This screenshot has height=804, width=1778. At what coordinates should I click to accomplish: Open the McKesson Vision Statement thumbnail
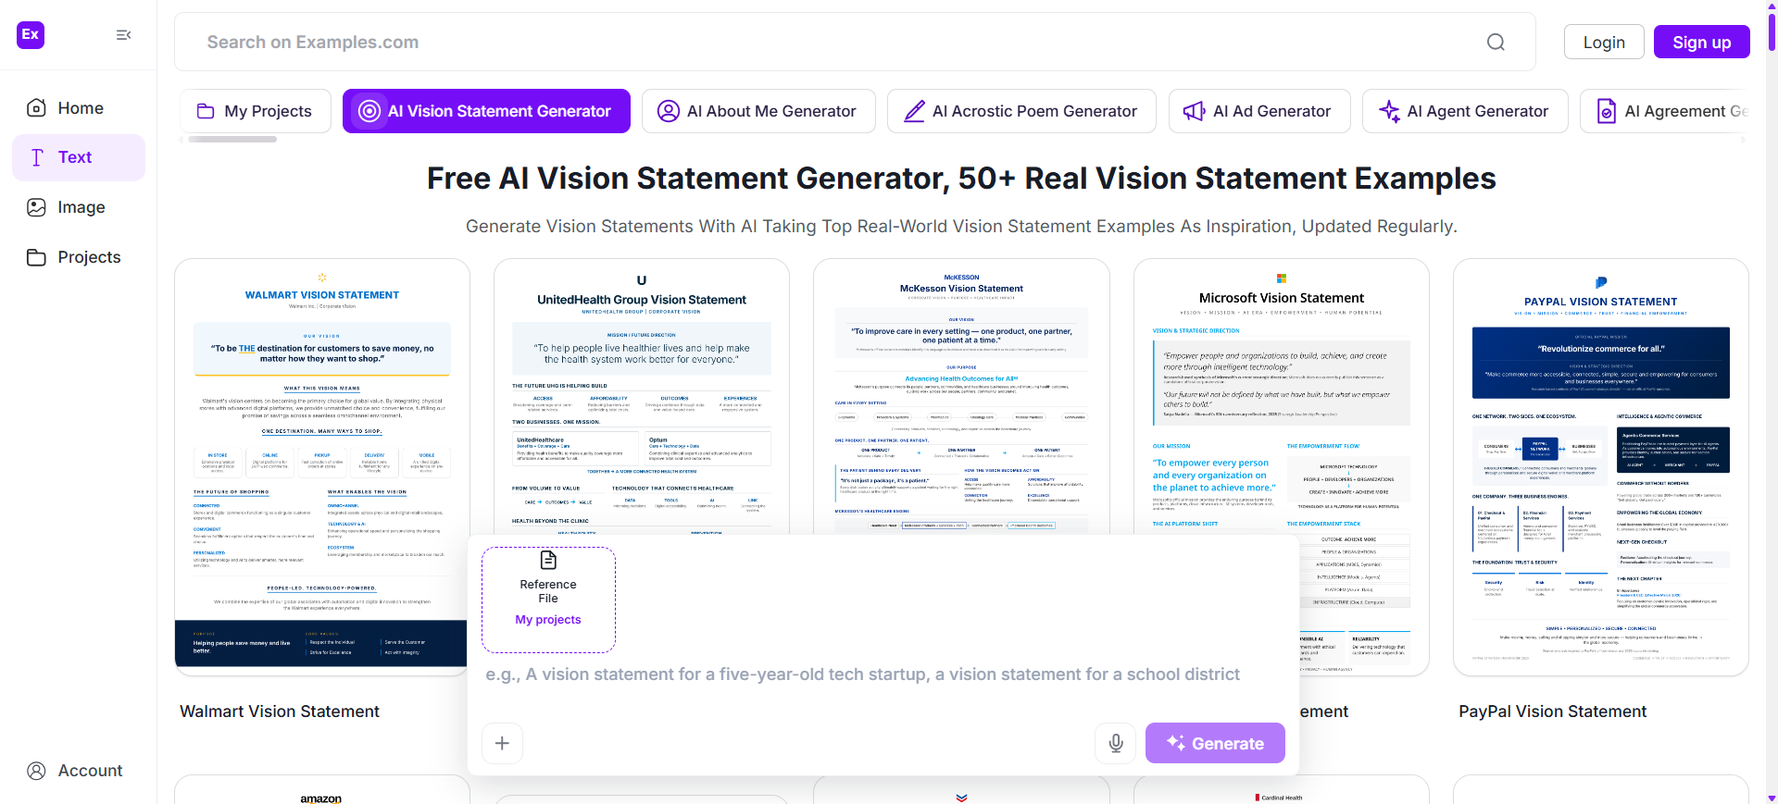[961, 397]
